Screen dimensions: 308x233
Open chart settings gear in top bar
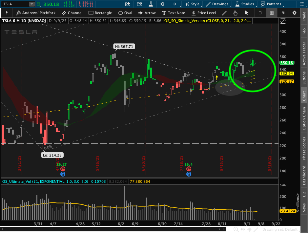(162, 4)
